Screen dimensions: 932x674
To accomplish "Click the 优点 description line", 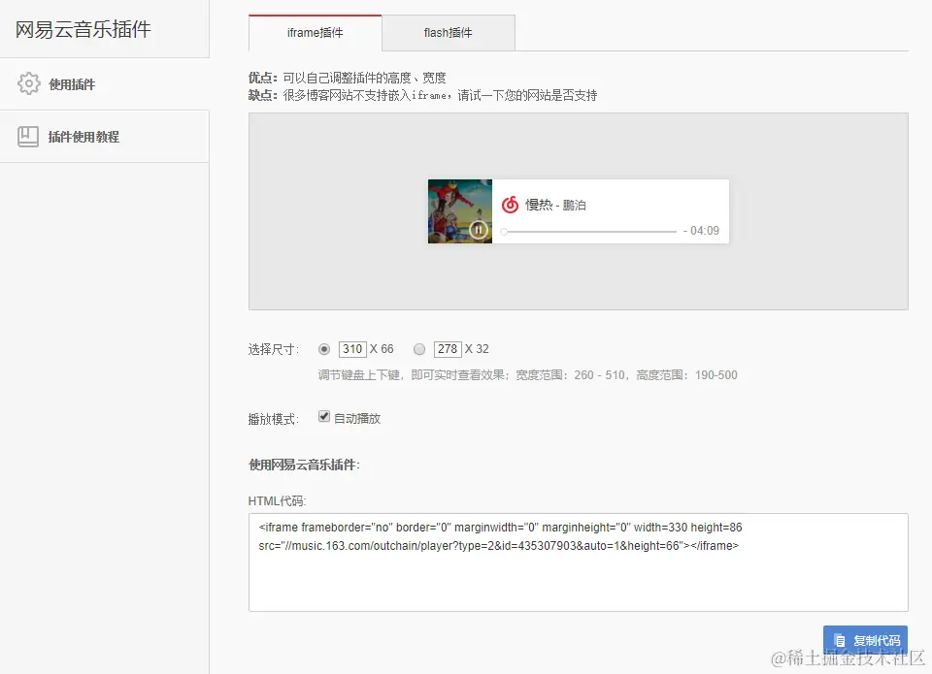I will click(348, 78).
